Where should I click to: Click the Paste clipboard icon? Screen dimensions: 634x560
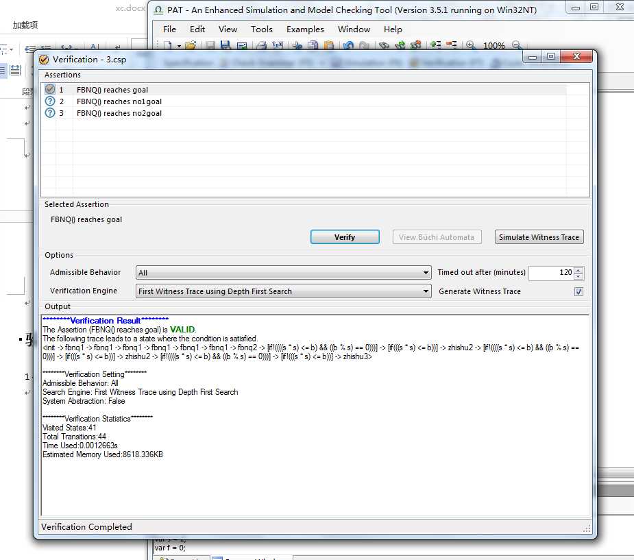click(x=329, y=45)
